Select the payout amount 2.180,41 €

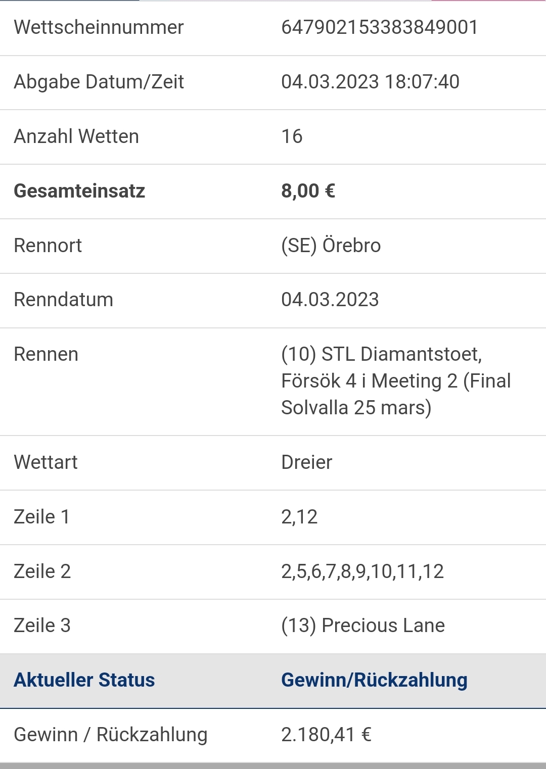[326, 735]
